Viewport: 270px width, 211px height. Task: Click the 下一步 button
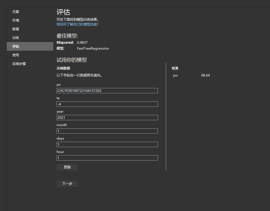(x=67, y=184)
